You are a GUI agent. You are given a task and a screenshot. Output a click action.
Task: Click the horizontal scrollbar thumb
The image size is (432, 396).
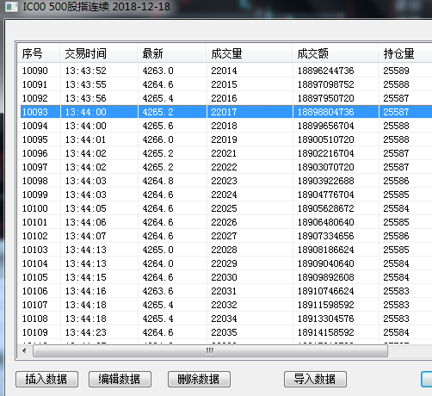[x=210, y=350]
